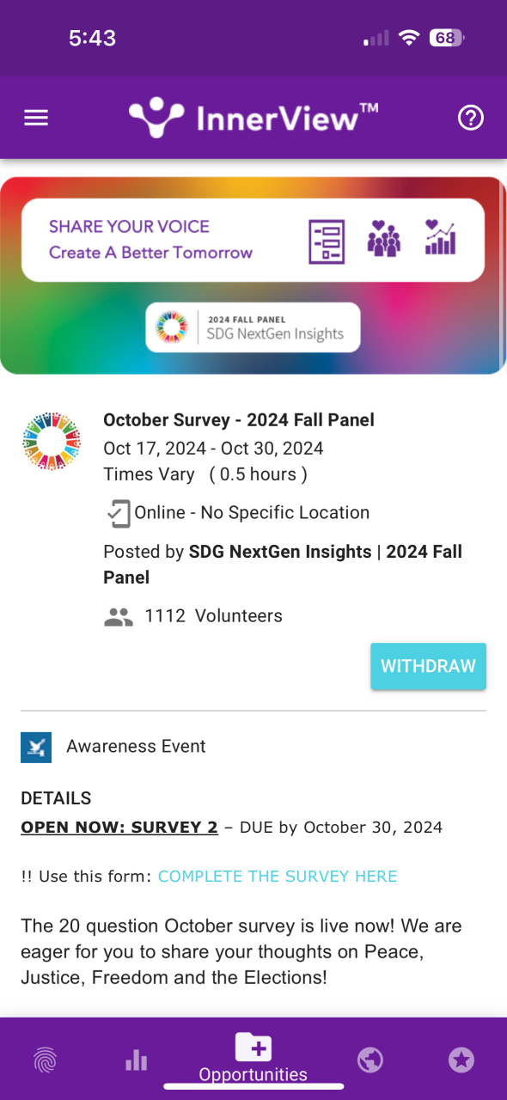Screen dimensions: 507x1100
Task: Tap the 2024 Fall Panel SDG NextGen badge
Action: click(x=253, y=327)
